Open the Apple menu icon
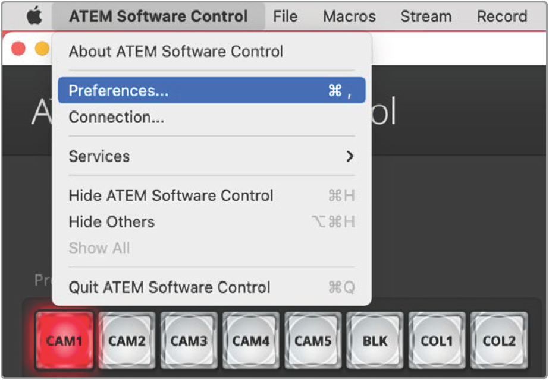Viewport: 549px width, 380px height. pos(34,16)
